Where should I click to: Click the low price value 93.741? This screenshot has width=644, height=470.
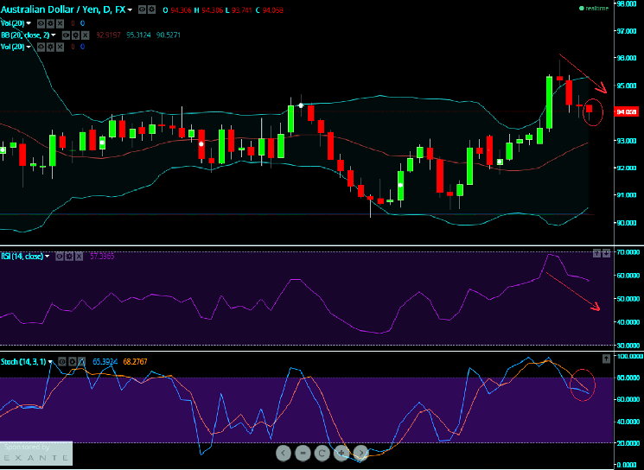click(x=241, y=10)
